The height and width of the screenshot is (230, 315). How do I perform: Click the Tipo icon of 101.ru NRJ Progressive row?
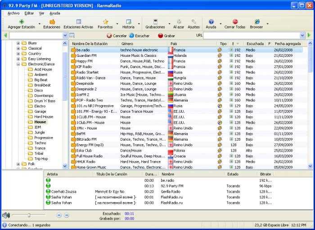click(220, 106)
